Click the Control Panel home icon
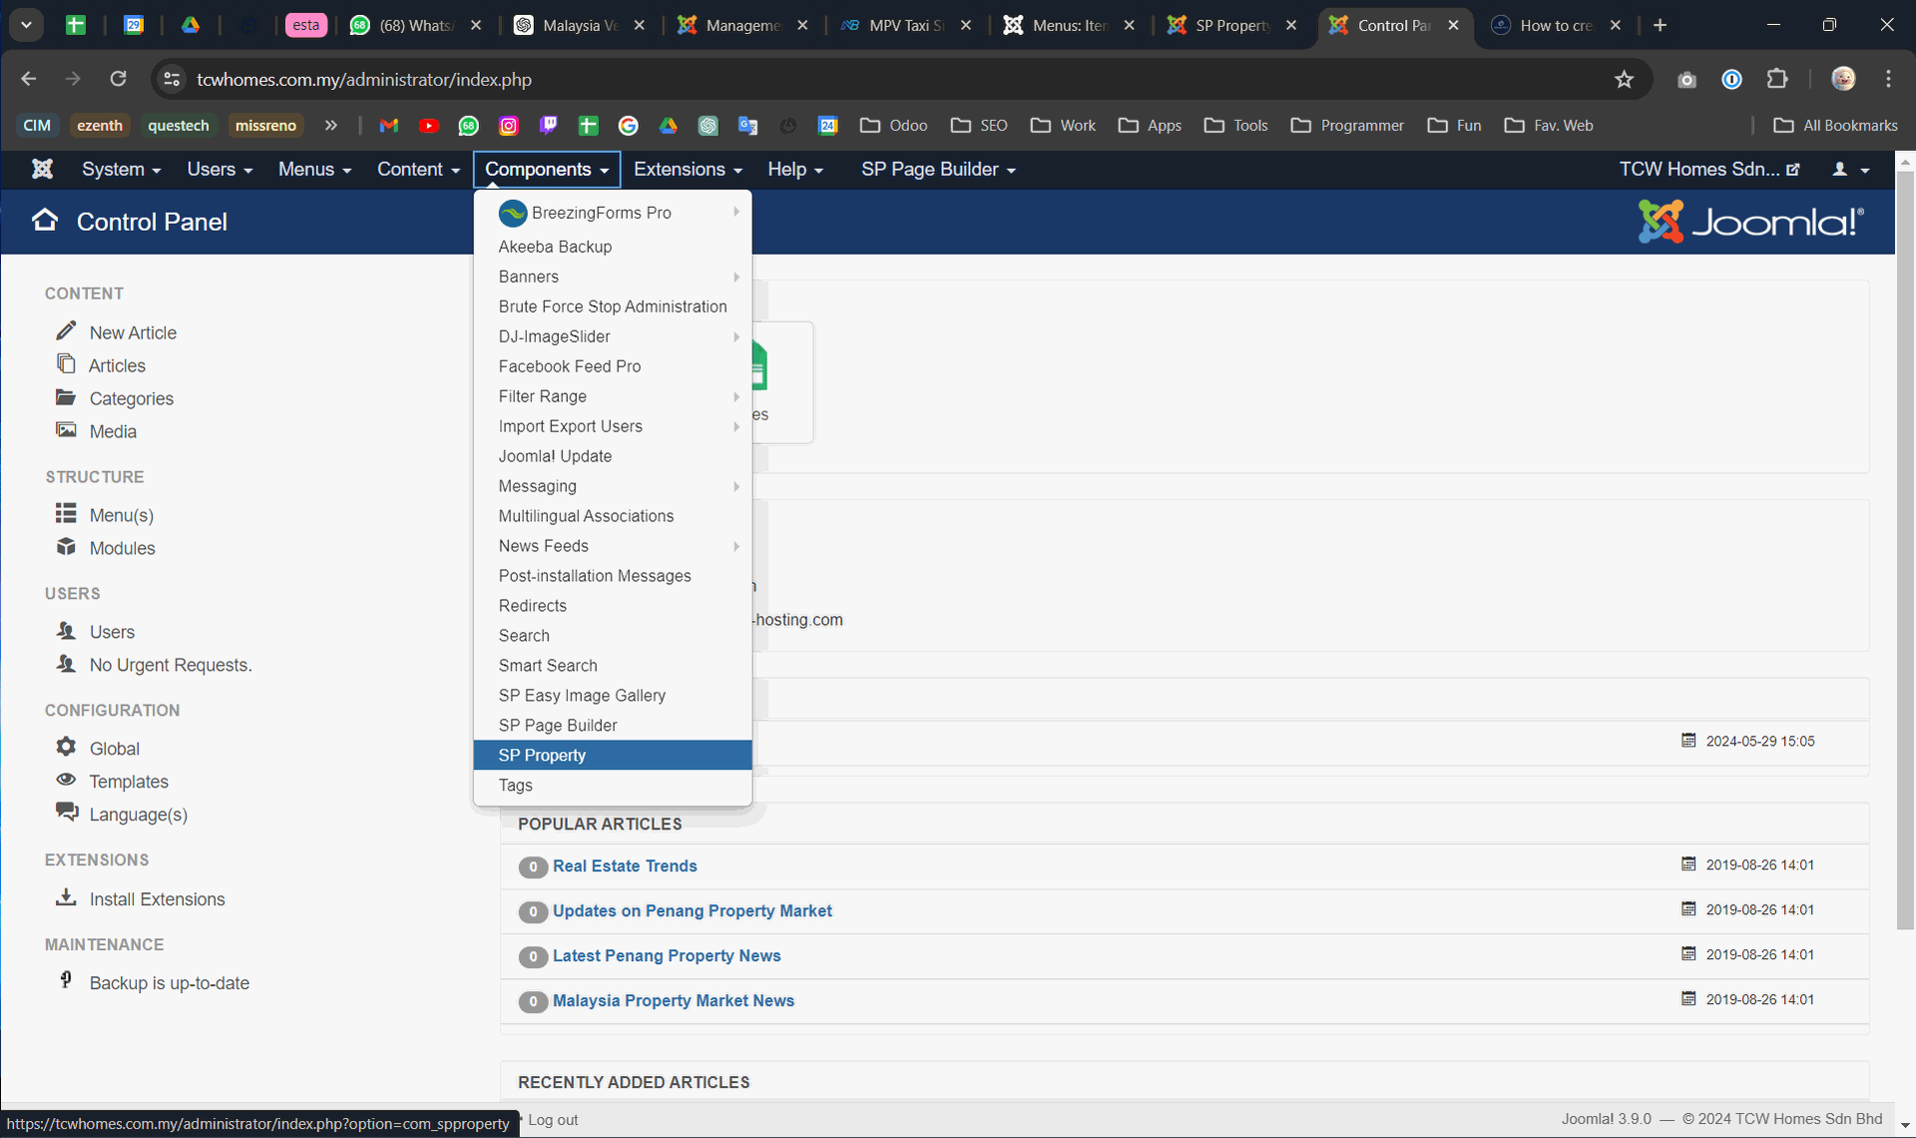 45,221
